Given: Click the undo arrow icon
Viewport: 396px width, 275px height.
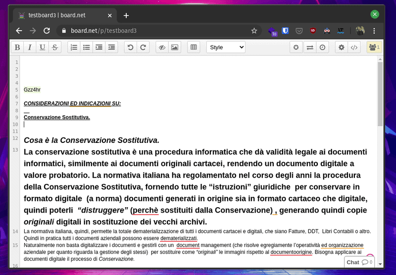Looking at the screenshot, I should tap(131, 47).
